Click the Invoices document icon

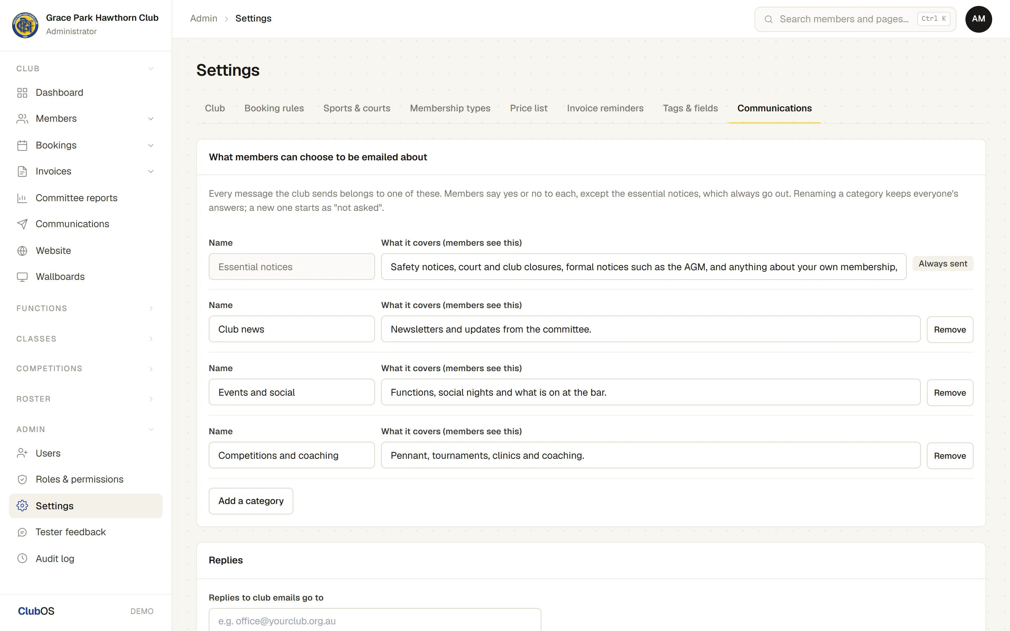point(22,171)
